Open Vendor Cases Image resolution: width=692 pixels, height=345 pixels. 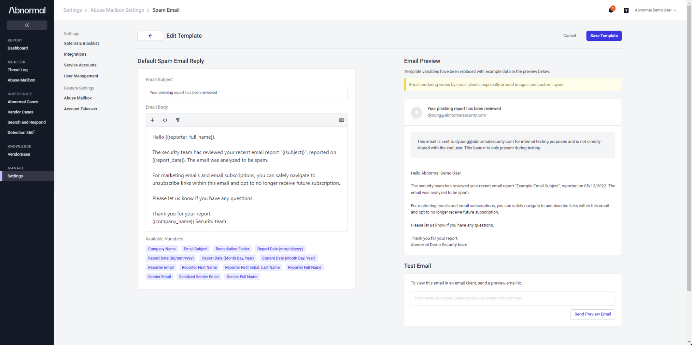20,112
